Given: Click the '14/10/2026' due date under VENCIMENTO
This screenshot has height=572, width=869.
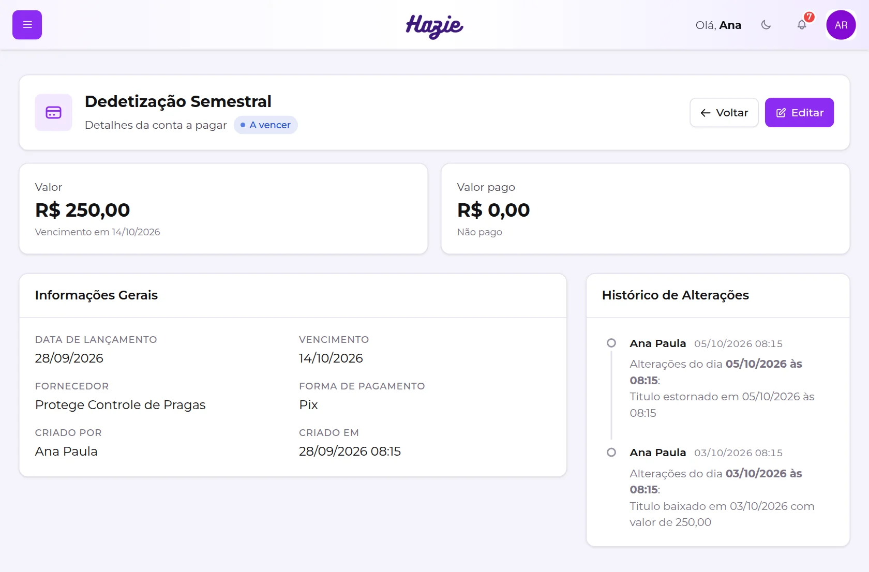Looking at the screenshot, I should pos(331,358).
